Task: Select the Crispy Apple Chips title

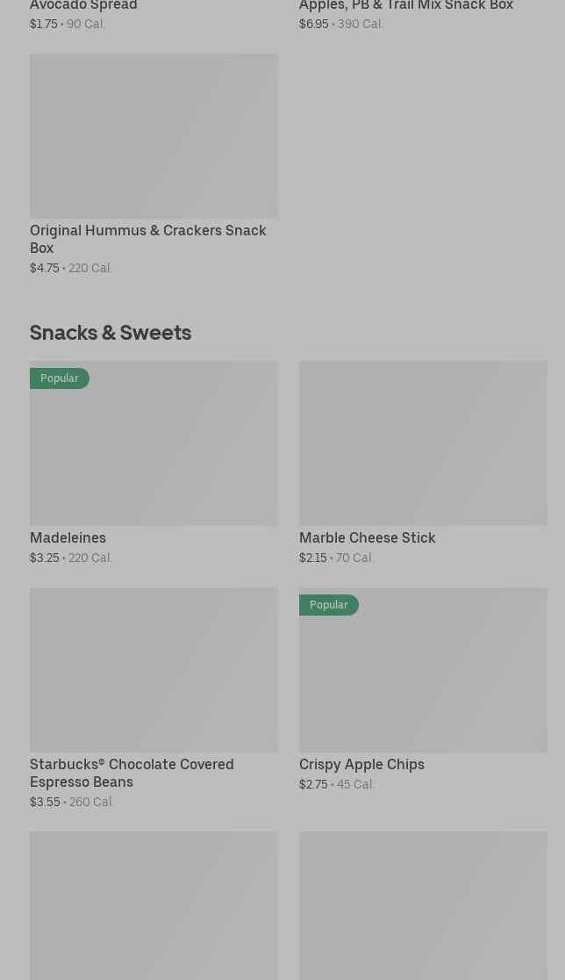Action: click(361, 764)
